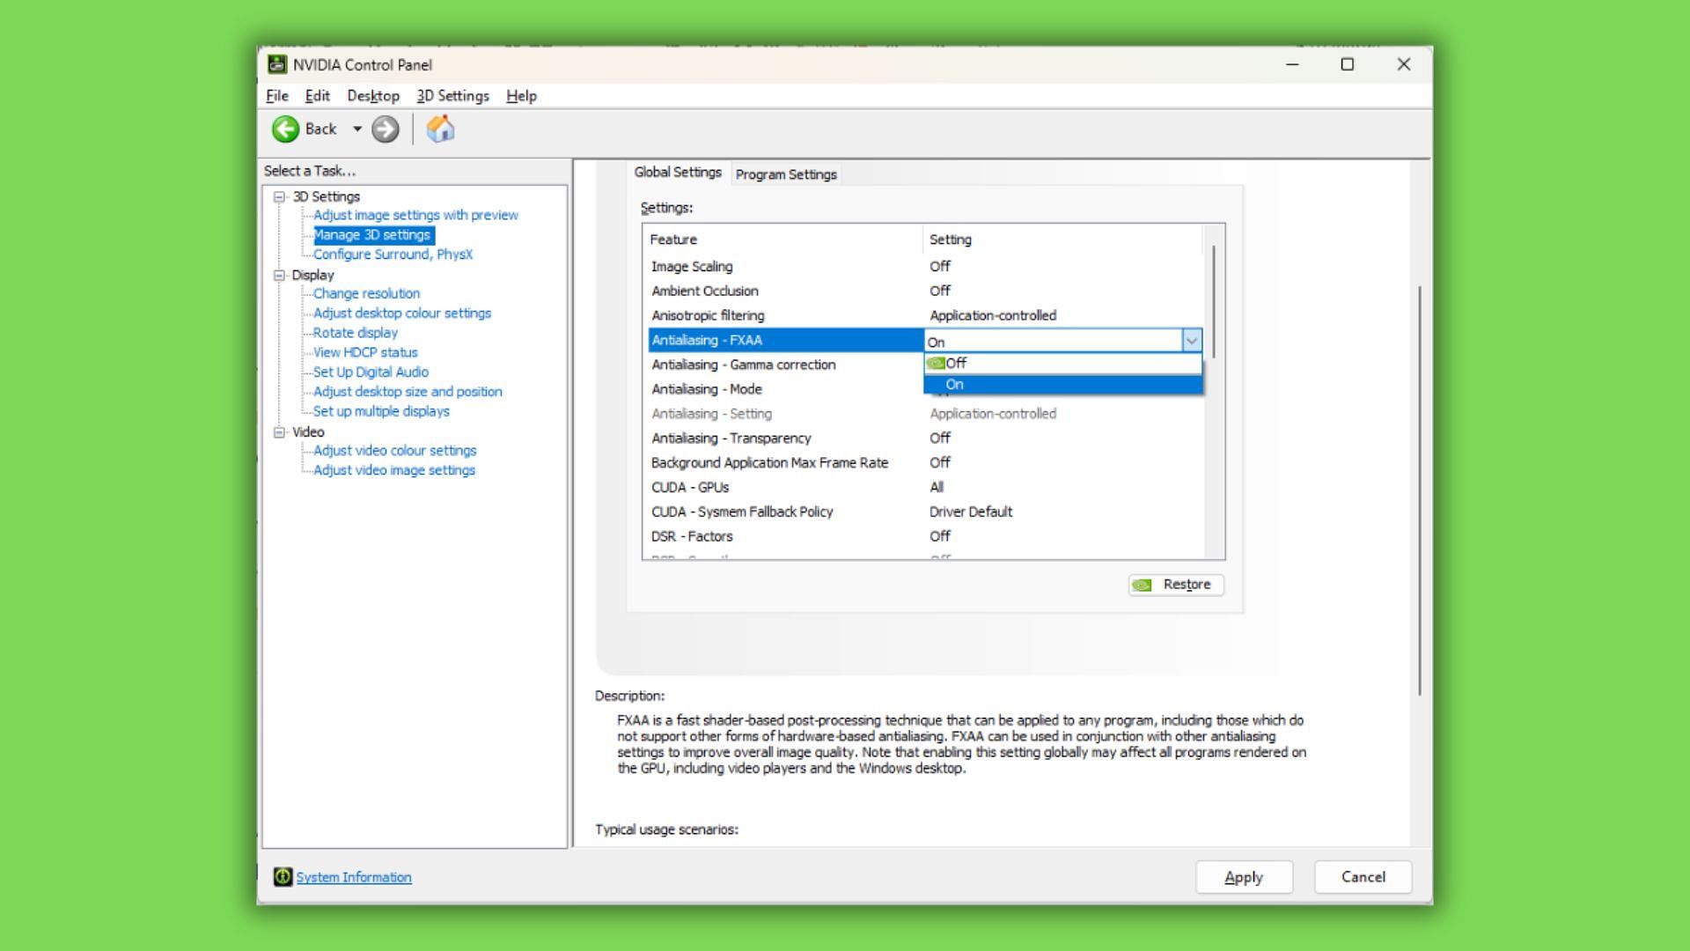Open the Help menu
The height and width of the screenshot is (951, 1690).
[x=521, y=95]
